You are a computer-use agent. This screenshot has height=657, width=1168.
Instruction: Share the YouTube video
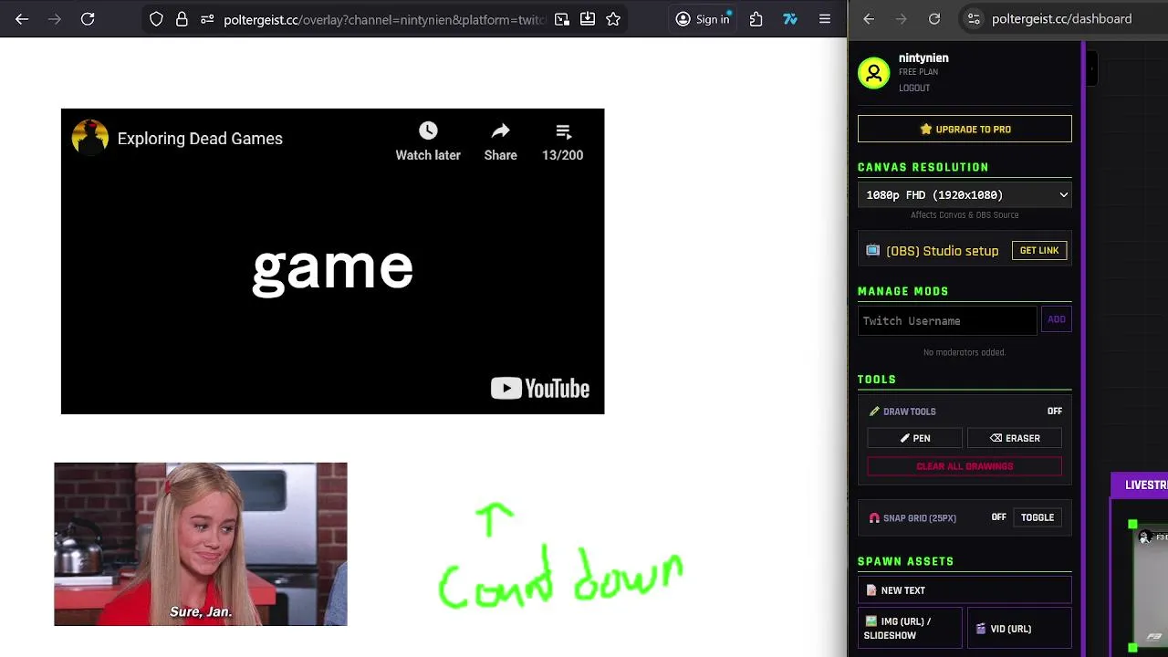pos(500,142)
